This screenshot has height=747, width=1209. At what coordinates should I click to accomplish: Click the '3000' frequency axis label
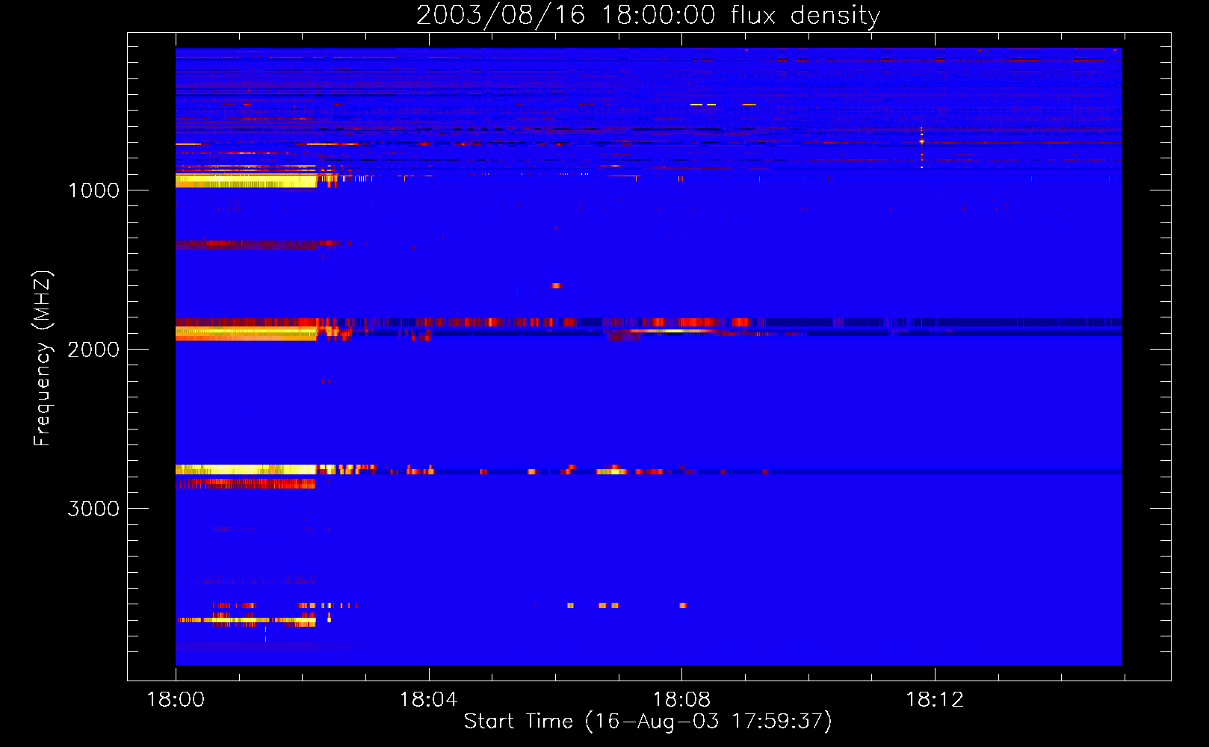pyautogui.click(x=93, y=509)
